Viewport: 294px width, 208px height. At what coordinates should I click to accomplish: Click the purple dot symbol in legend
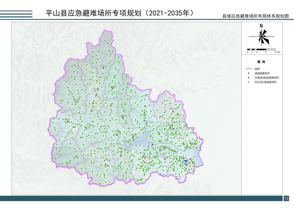point(249,78)
